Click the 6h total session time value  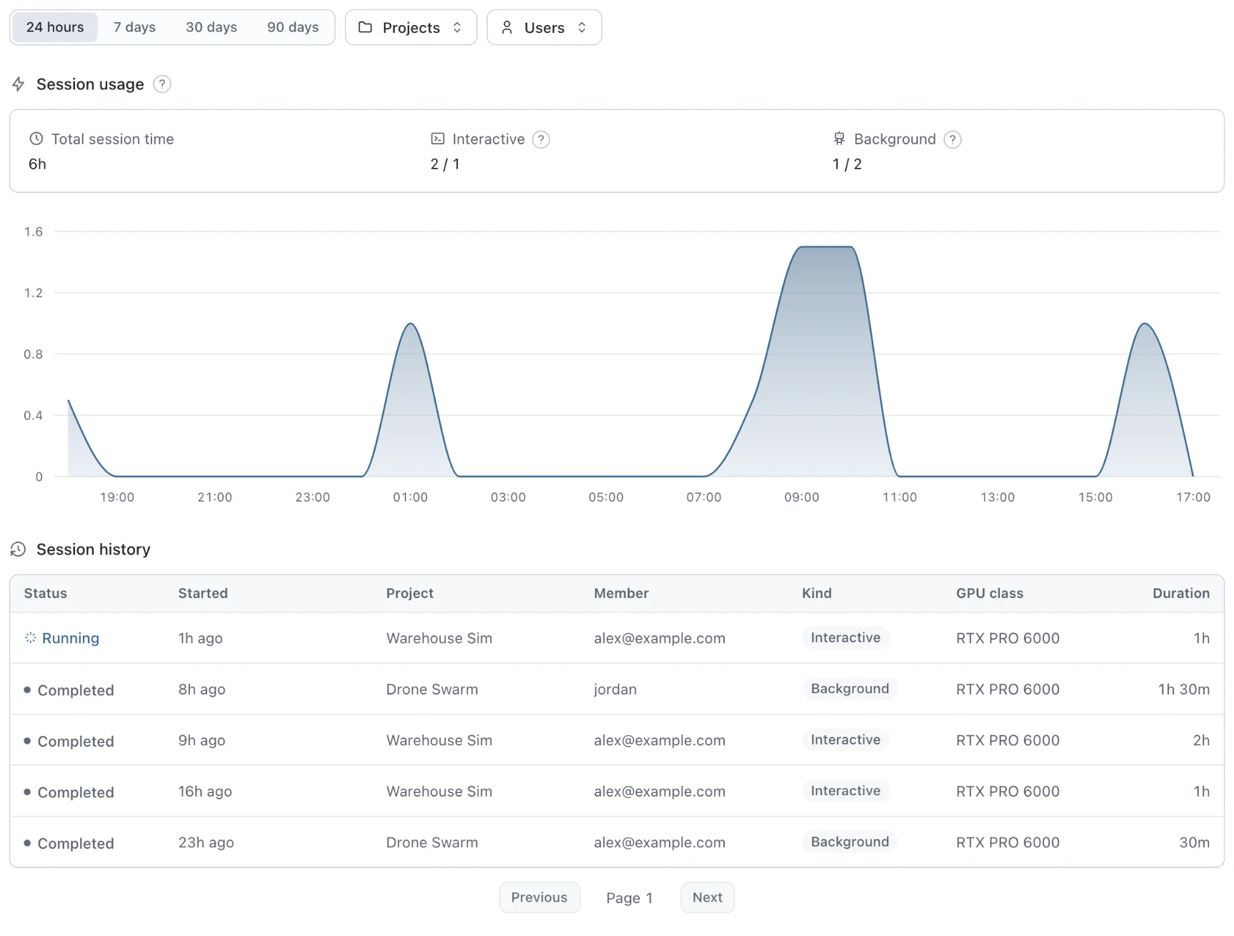coord(37,164)
